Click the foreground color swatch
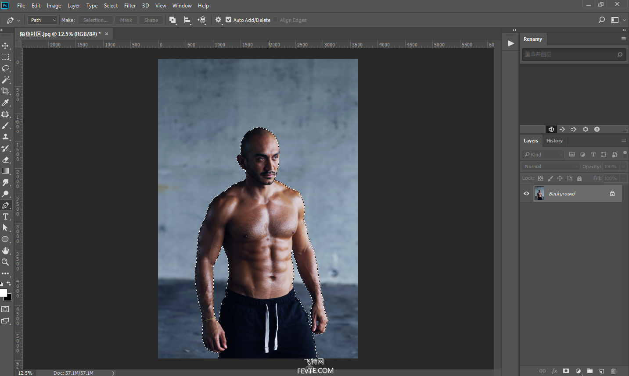 coord(3,293)
